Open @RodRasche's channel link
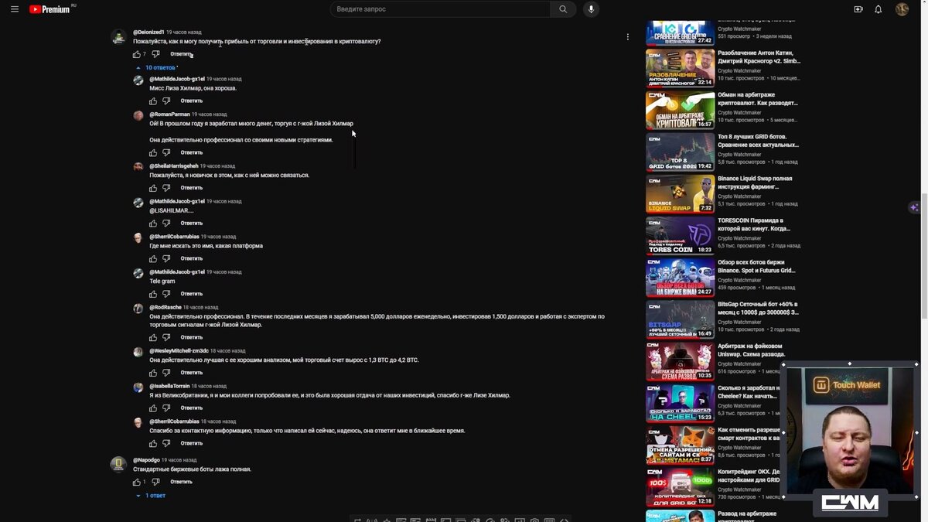This screenshot has height=522, width=928. coord(165,308)
